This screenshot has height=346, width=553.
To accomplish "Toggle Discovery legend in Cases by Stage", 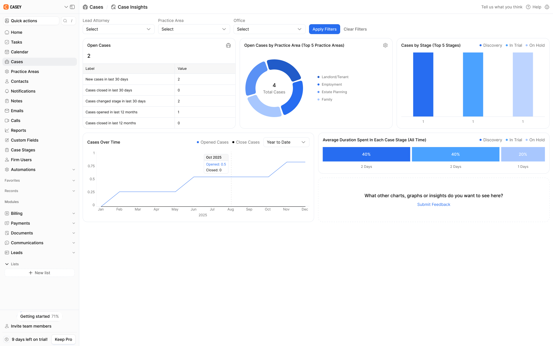I will tap(490, 45).
